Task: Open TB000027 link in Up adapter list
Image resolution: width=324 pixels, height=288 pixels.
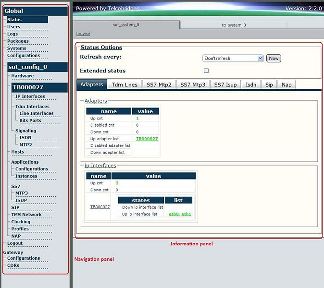Action: pos(147,139)
